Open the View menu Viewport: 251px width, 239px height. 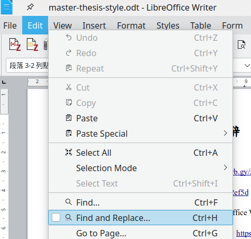coord(62,25)
